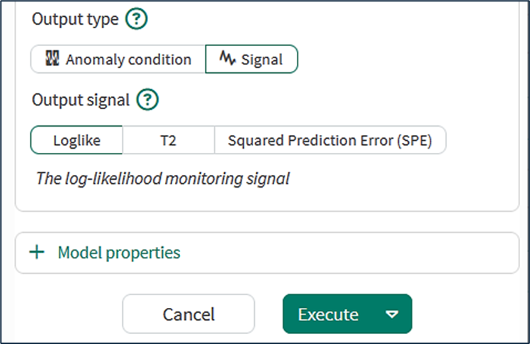Switch output type to Anomaly condition

point(118,59)
